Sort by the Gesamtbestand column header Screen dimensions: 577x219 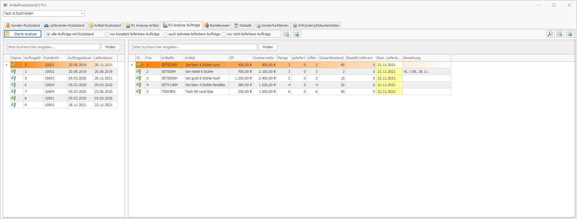(332, 58)
